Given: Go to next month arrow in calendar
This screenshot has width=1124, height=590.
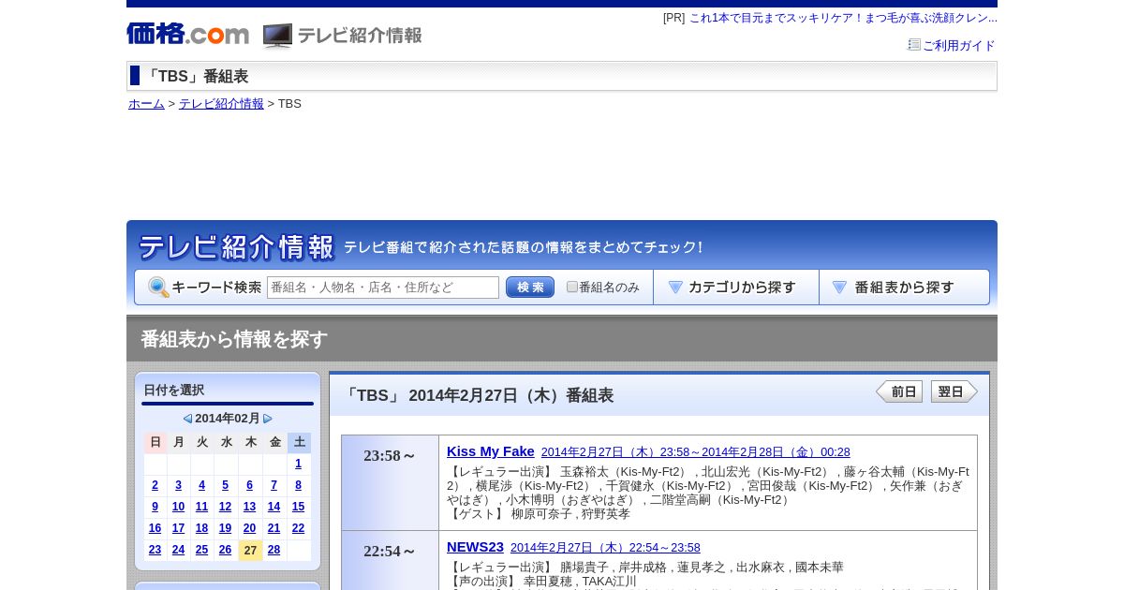Looking at the screenshot, I should pos(268,419).
